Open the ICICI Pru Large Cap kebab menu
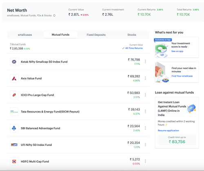This screenshot has height=171, width=204. point(145,95)
